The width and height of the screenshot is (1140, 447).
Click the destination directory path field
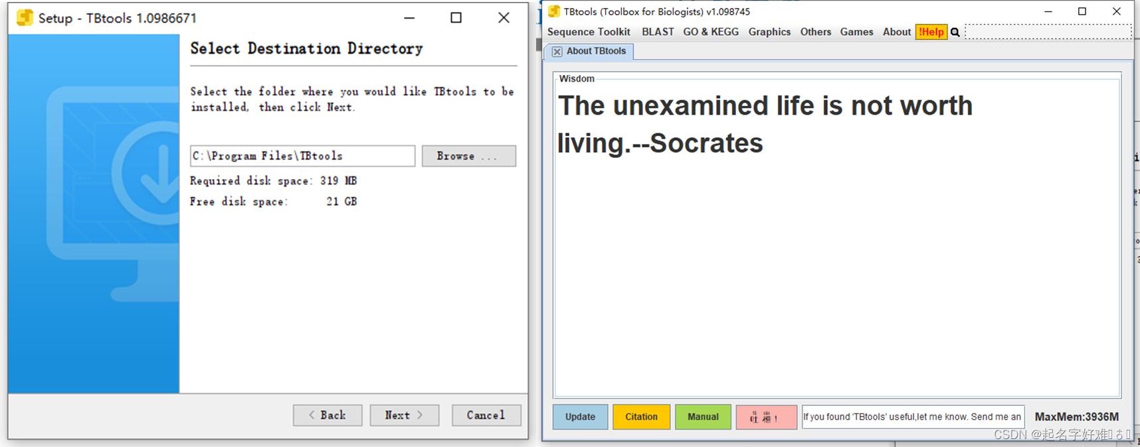tap(302, 156)
